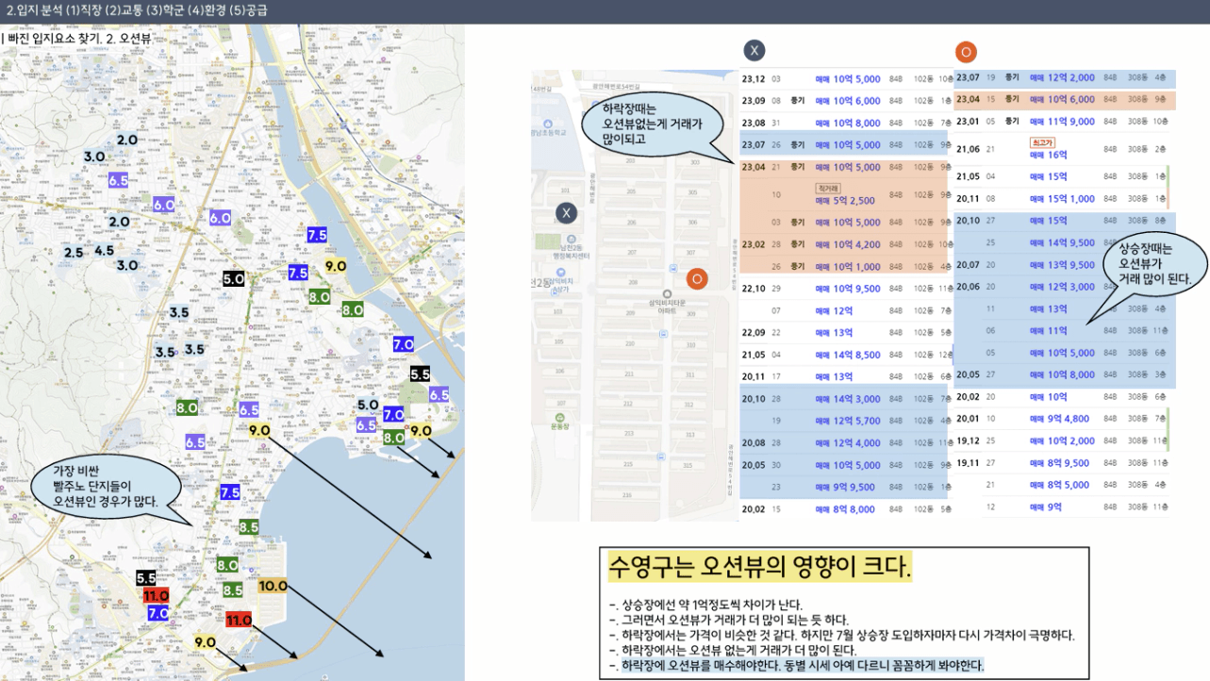Click the green 운동장 park icon on the map
The image size is (1210, 681).
tap(560, 418)
